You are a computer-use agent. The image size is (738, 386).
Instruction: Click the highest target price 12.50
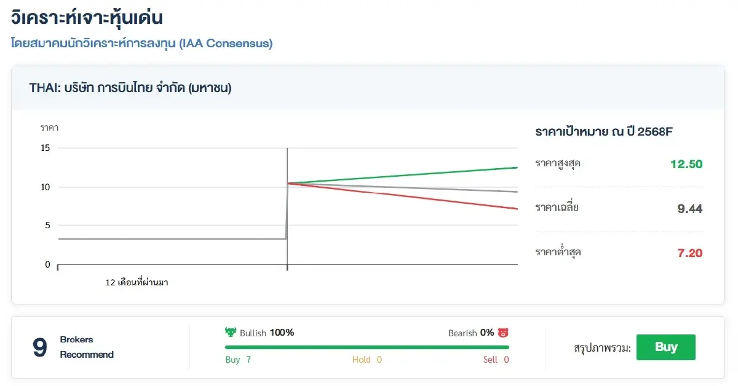click(x=686, y=164)
